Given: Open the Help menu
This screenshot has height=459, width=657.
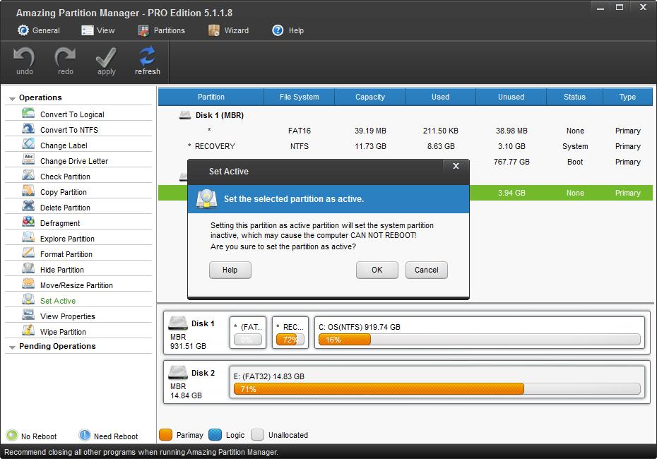Looking at the screenshot, I should point(288,30).
